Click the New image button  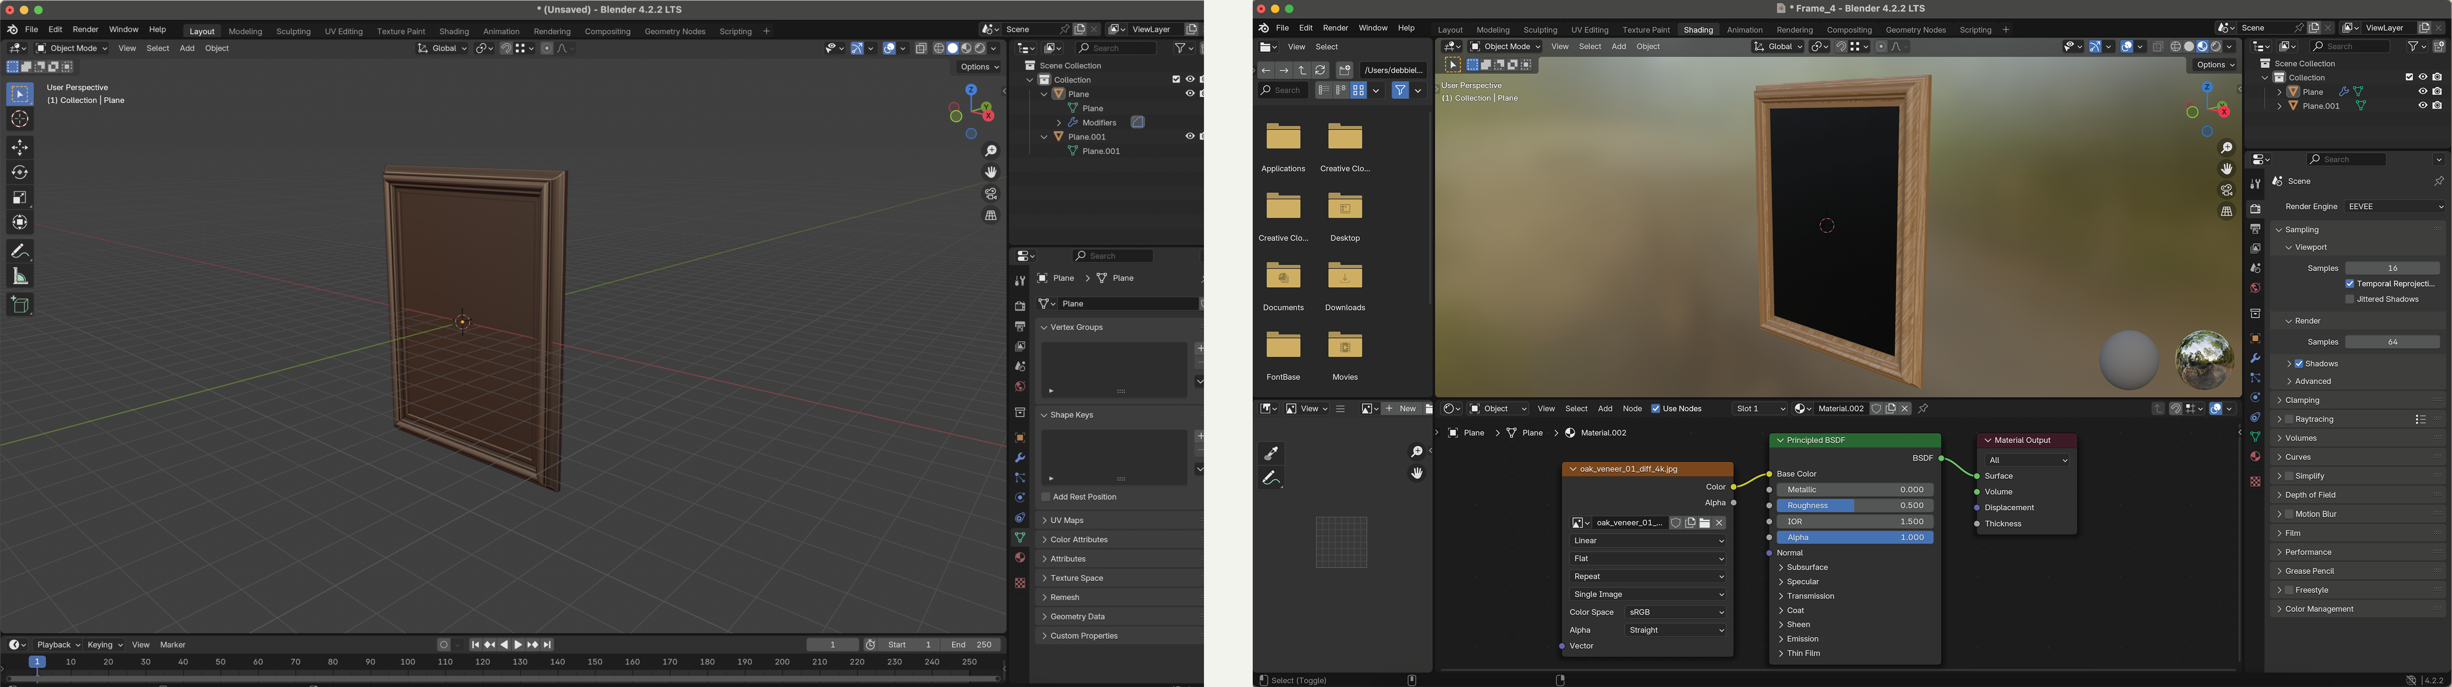click(x=1401, y=409)
